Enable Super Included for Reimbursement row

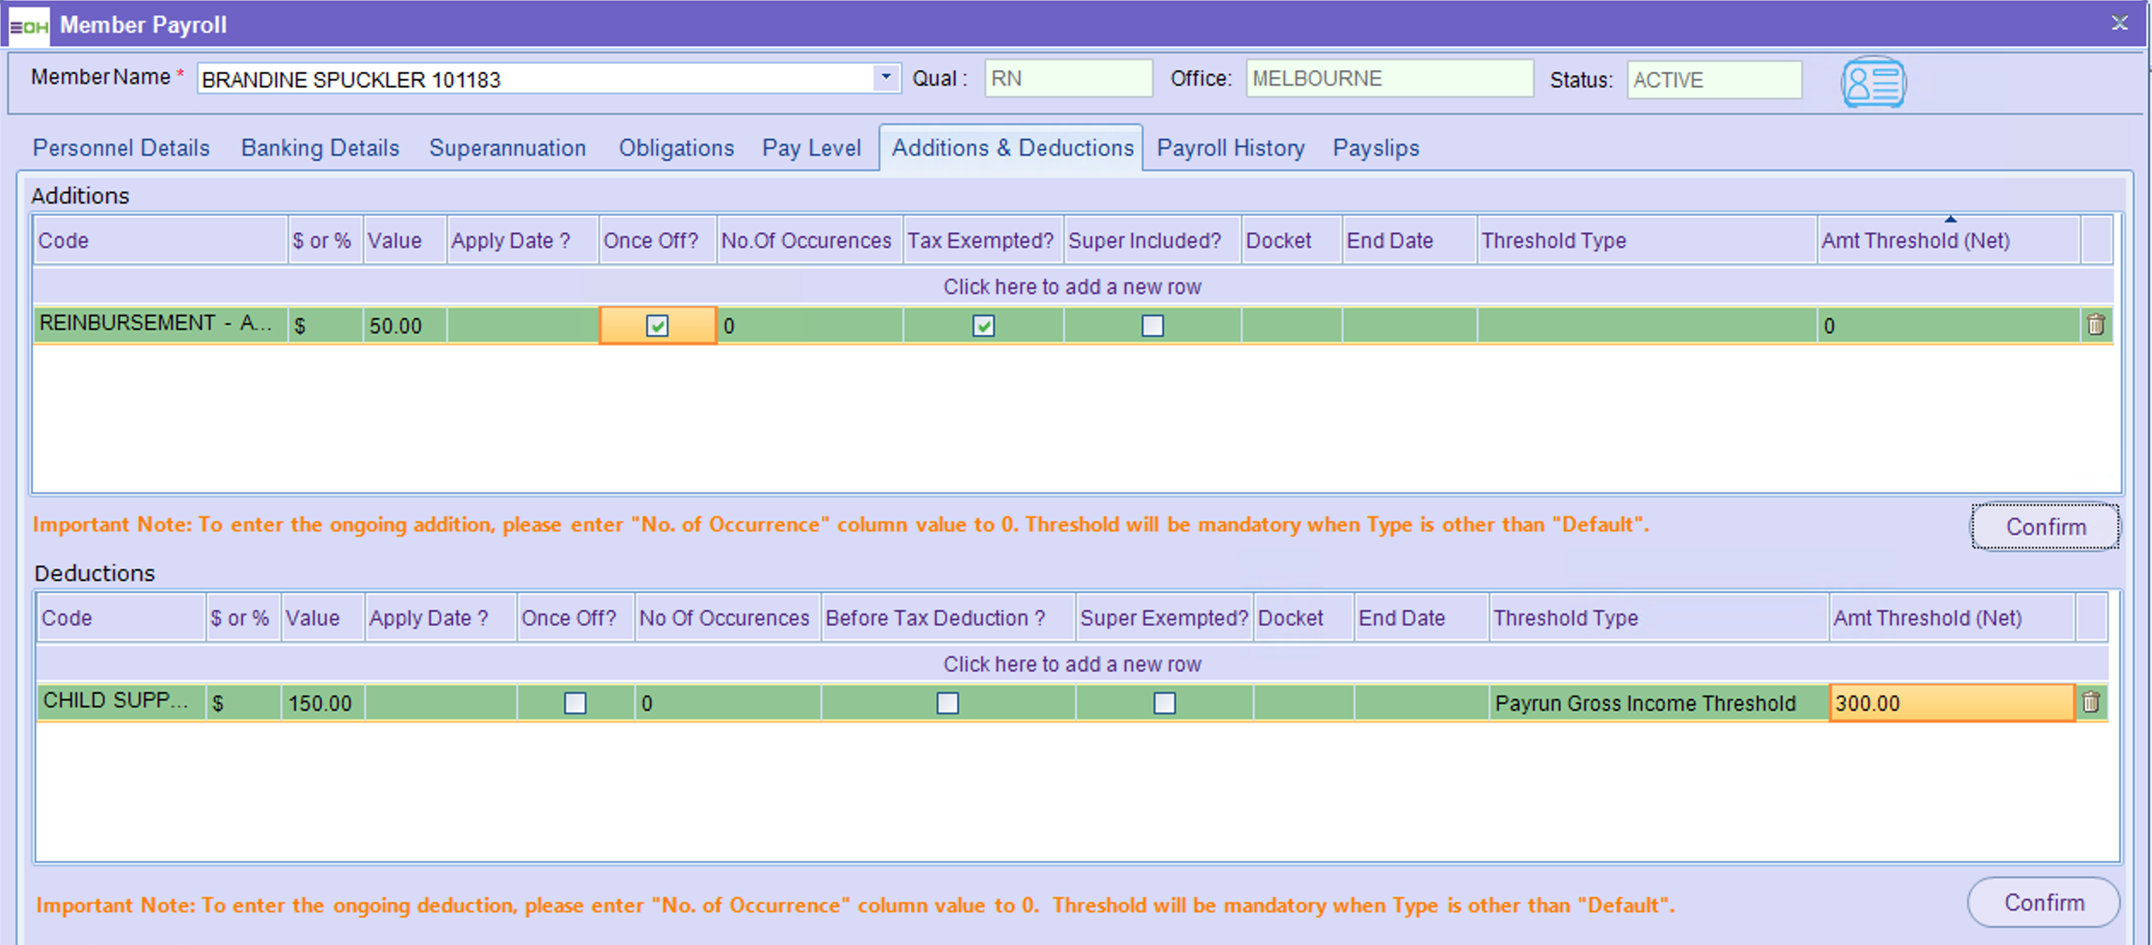(1152, 326)
